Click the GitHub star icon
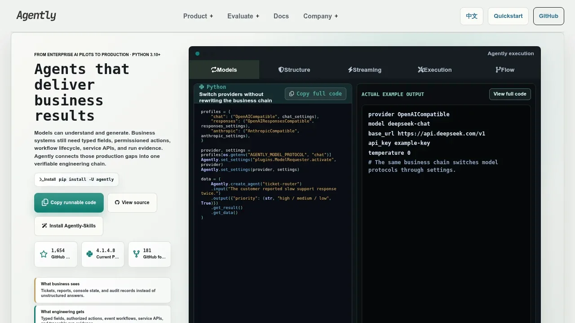This screenshot has width=575, height=323. [x=44, y=254]
